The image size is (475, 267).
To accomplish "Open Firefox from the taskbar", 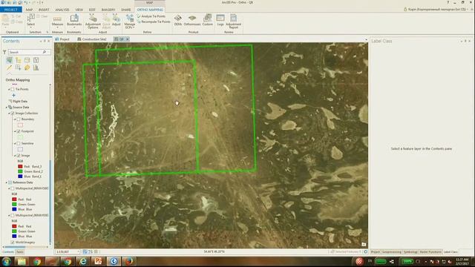I will pos(129,261).
